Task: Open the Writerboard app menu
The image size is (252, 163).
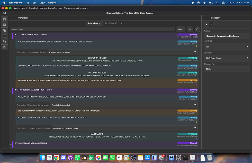Action: tap(15, 3)
